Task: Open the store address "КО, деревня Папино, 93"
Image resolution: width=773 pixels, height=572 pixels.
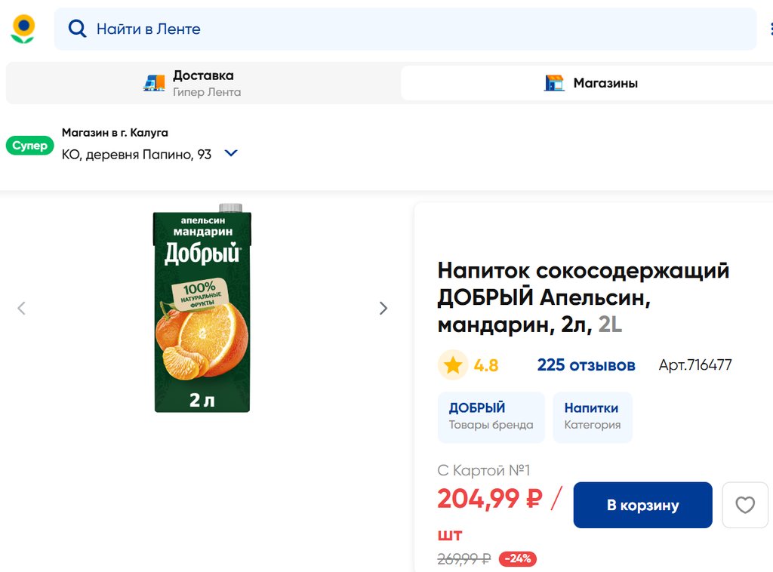Action: (x=137, y=154)
